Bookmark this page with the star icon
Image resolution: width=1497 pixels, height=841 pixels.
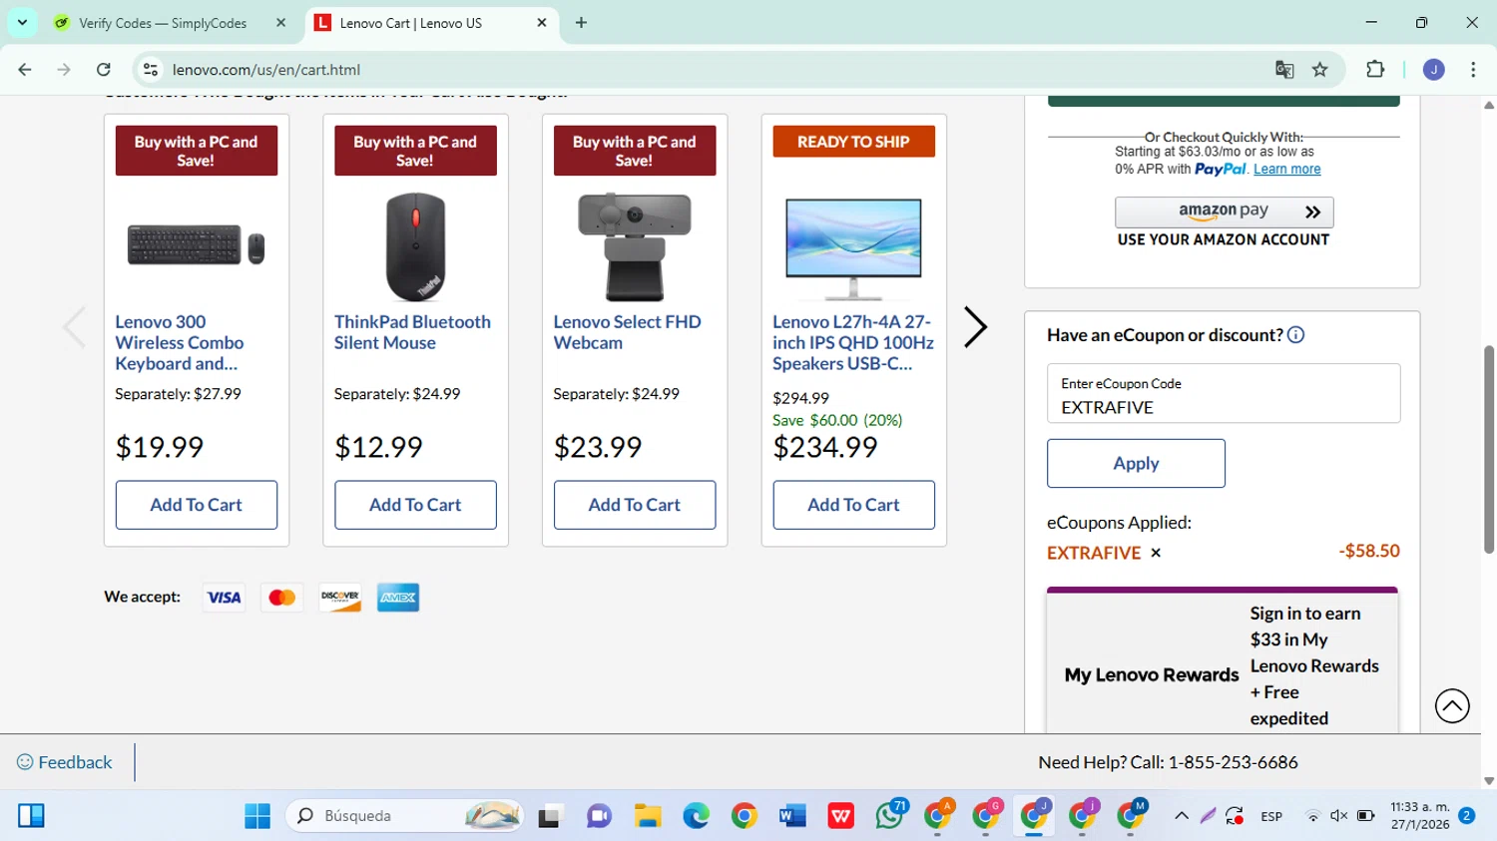point(1320,70)
